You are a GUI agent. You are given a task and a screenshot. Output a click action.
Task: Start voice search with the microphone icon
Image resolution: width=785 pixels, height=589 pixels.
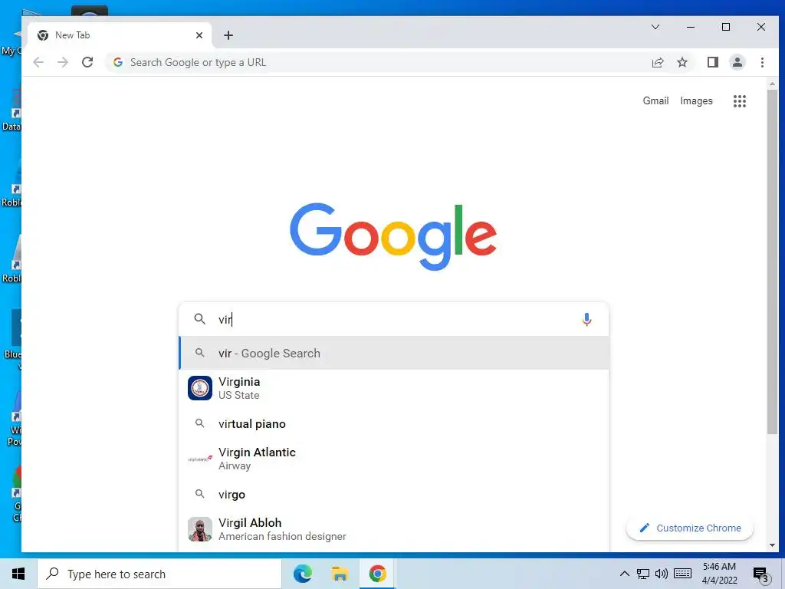click(x=586, y=320)
